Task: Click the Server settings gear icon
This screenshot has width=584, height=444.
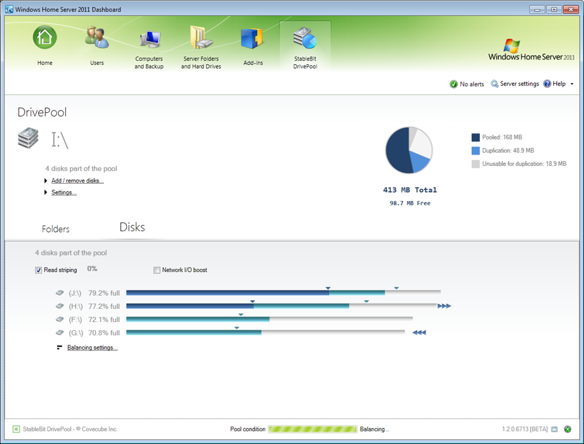Action: [494, 84]
